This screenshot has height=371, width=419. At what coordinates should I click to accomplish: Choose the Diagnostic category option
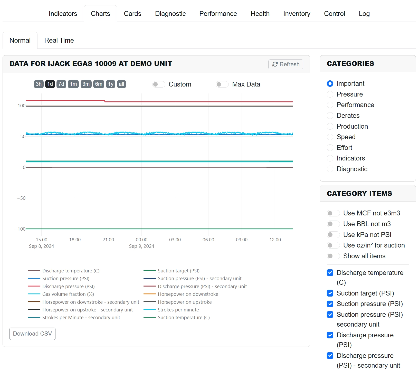(330, 169)
